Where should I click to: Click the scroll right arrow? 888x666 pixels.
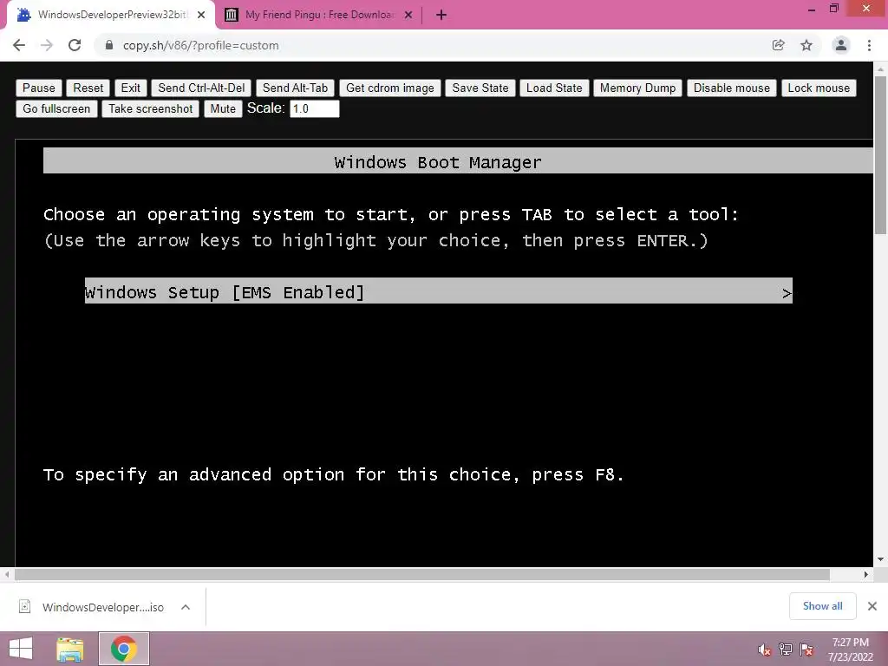click(865, 574)
